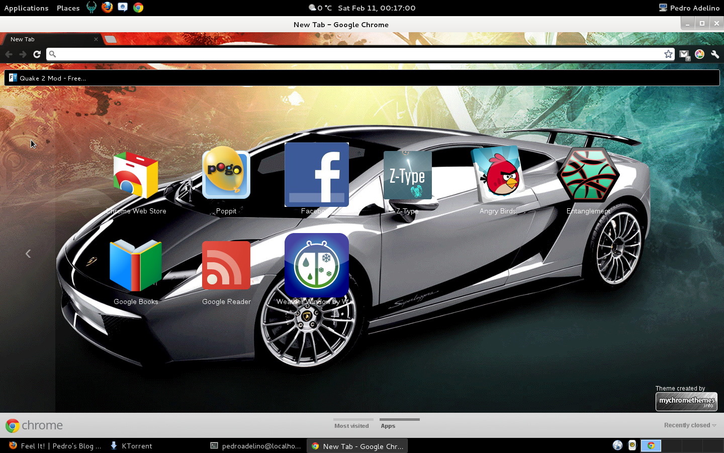This screenshot has width=724, height=453.
Task: Open the Quake launcher in top panel
Action: click(92, 8)
